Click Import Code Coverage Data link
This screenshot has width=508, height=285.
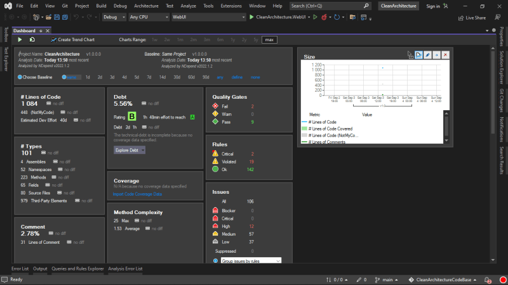[x=137, y=194]
